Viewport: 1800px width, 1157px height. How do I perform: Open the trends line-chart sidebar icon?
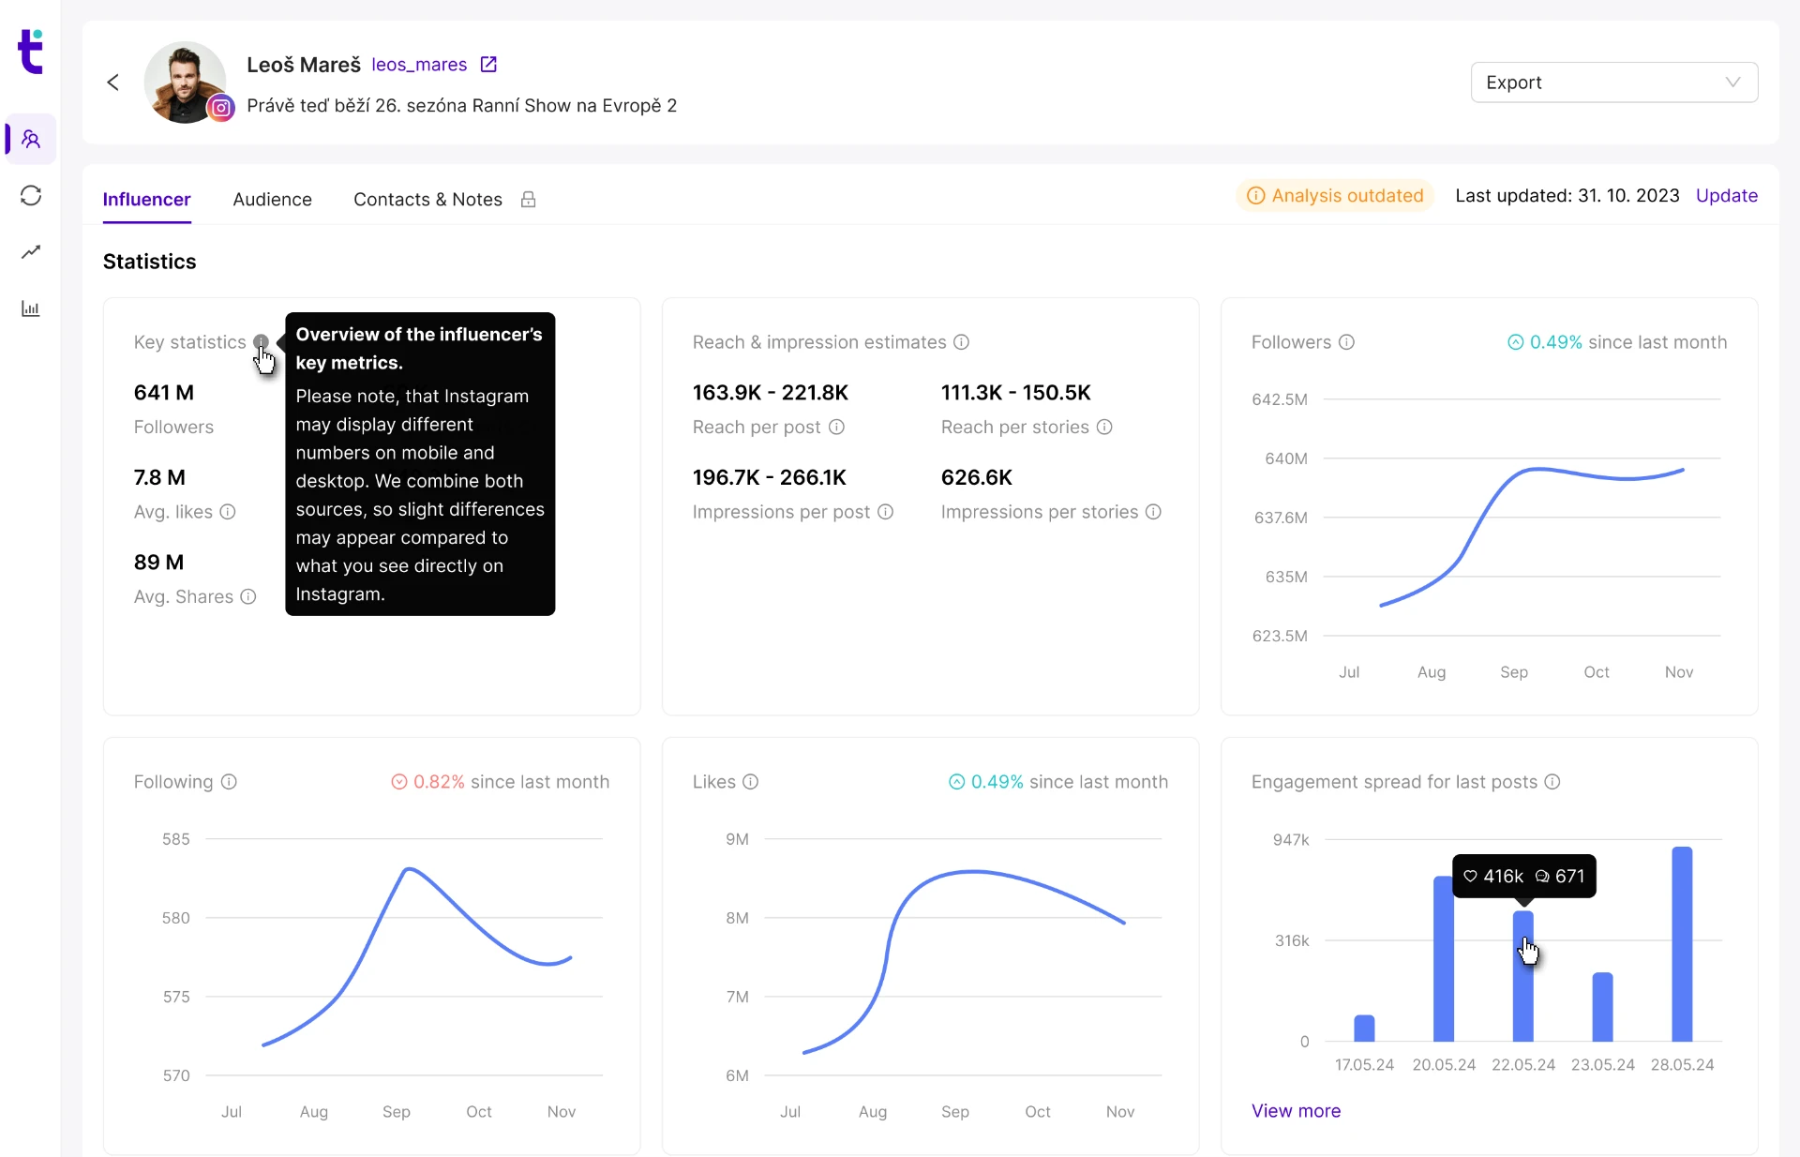[31, 251]
